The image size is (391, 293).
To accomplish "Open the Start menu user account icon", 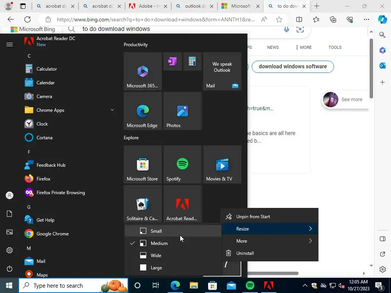I will coord(10,195).
